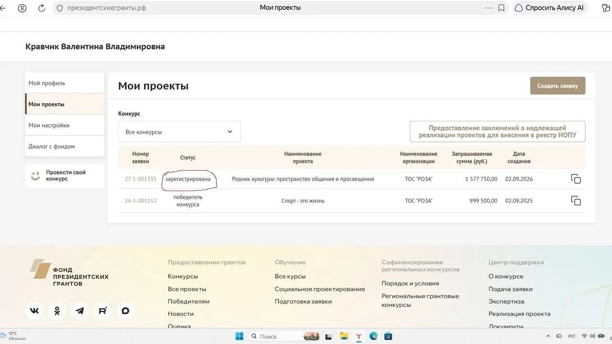Open the Telegram channel icon

[x=80, y=311]
